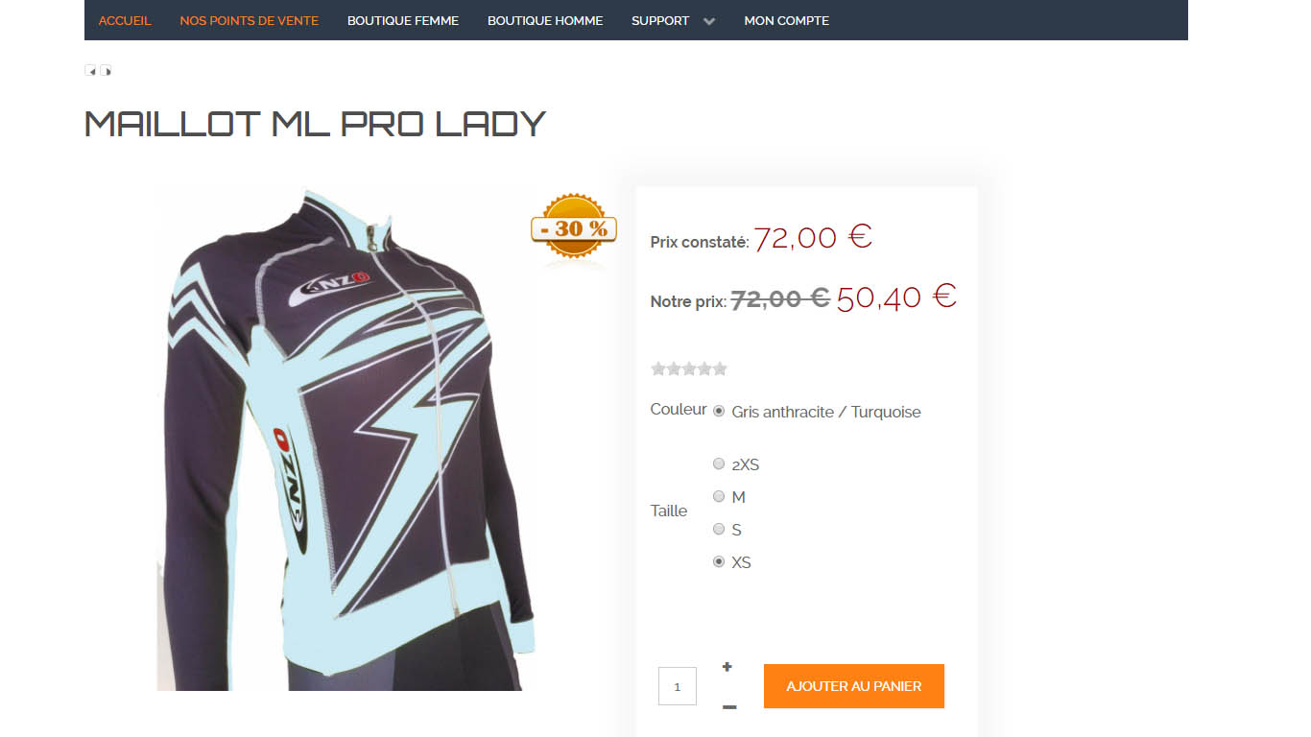
Task: Rate the product with the third star
Action: [689, 368]
